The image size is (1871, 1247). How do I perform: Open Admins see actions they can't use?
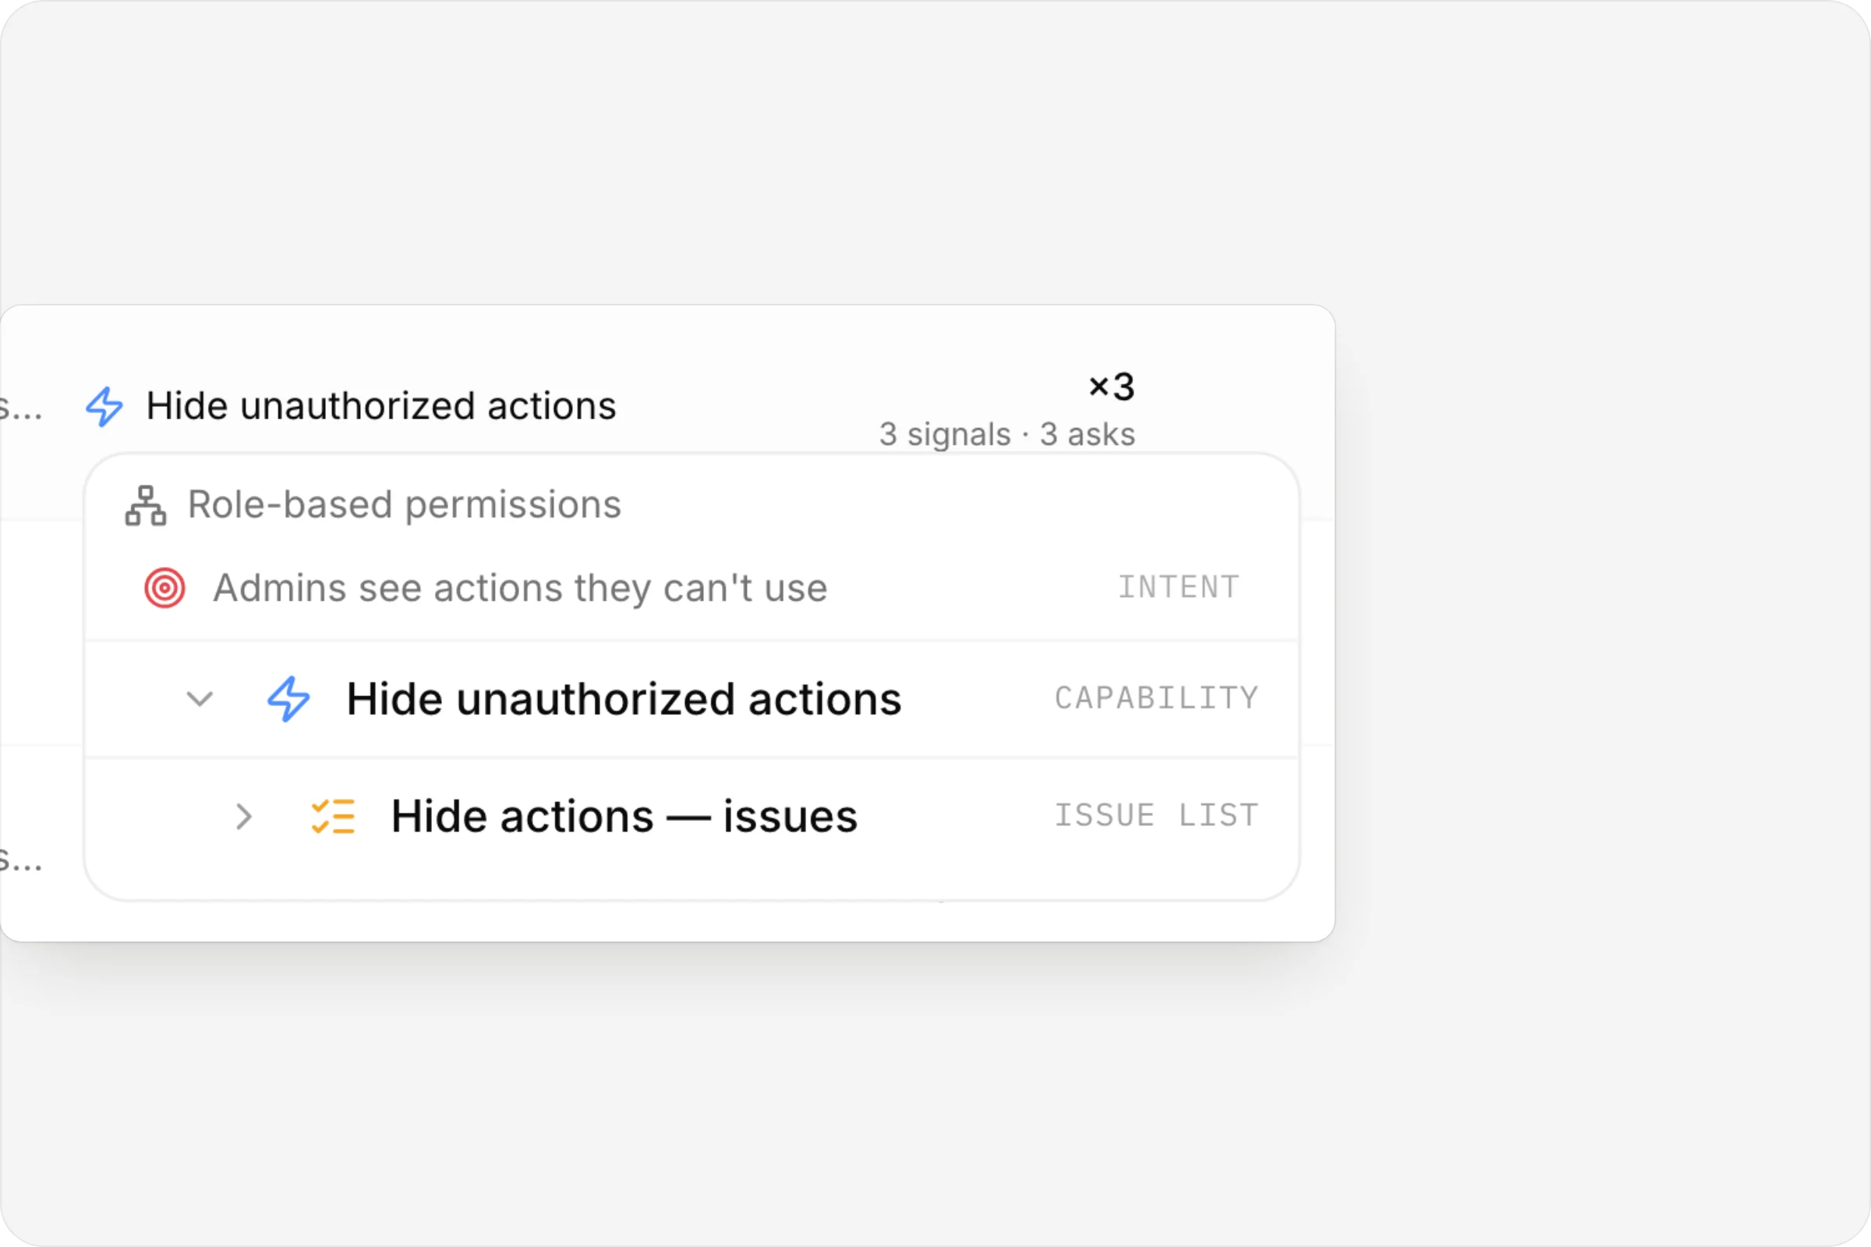[x=520, y=588]
